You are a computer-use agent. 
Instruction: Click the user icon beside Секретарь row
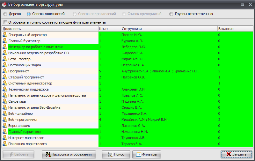coord(5,101)
